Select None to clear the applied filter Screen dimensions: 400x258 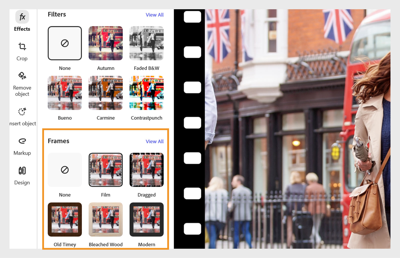(x=65, y=43)
